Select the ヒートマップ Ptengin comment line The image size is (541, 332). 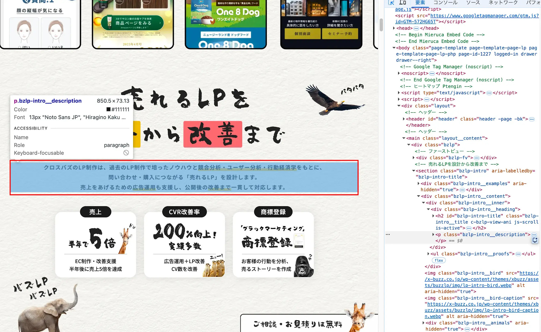[436, 86]
